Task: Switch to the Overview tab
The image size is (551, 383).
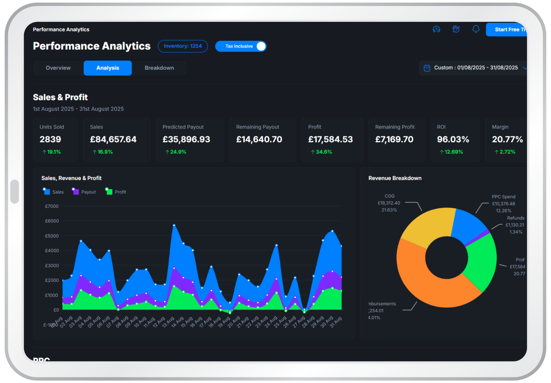Action: 58,68
